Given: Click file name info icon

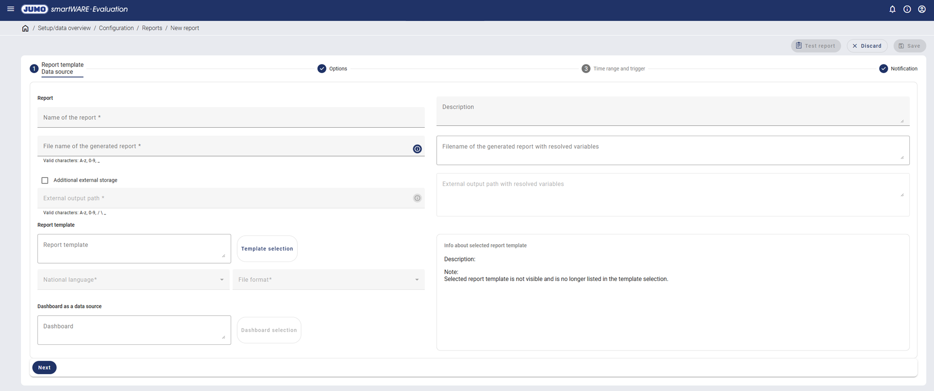Looking at the screenshot, I should pos(417,149).
